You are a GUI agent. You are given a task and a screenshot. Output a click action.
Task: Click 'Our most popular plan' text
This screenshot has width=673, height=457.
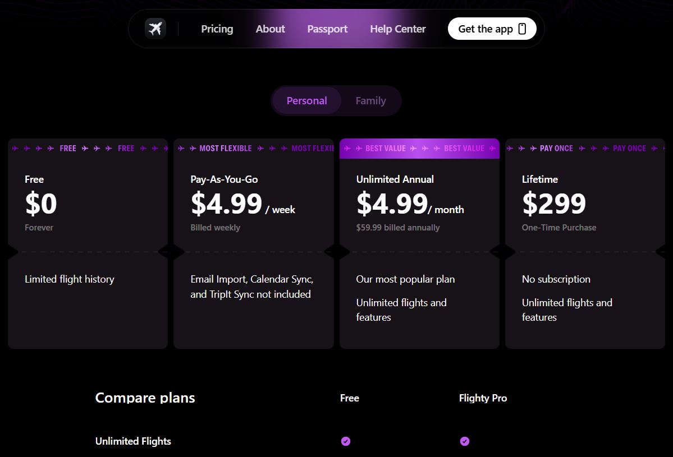click(405, 279)
